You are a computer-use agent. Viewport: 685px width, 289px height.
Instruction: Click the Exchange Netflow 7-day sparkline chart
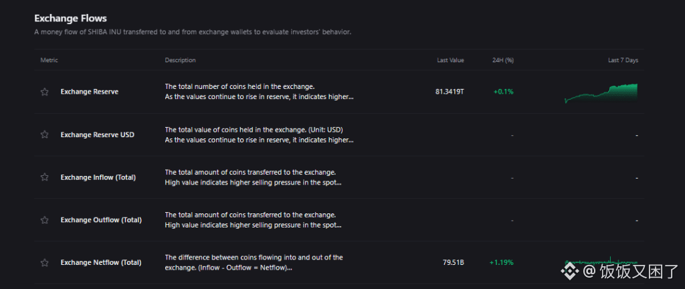coord(601,260)
